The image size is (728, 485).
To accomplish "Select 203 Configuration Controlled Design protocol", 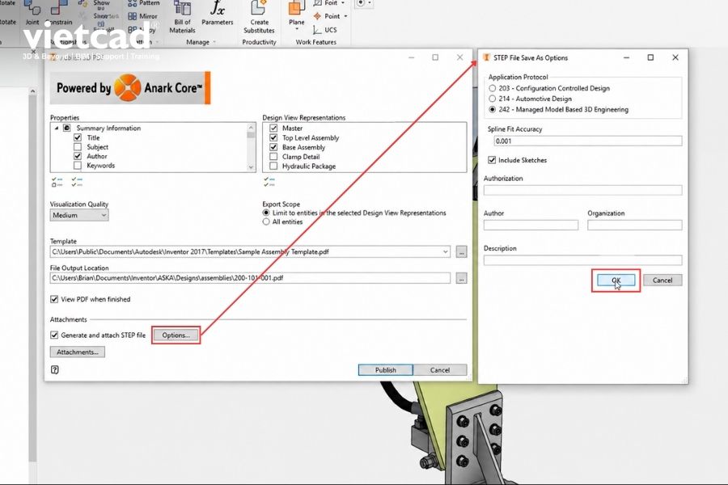I will (x=492, y=88).
